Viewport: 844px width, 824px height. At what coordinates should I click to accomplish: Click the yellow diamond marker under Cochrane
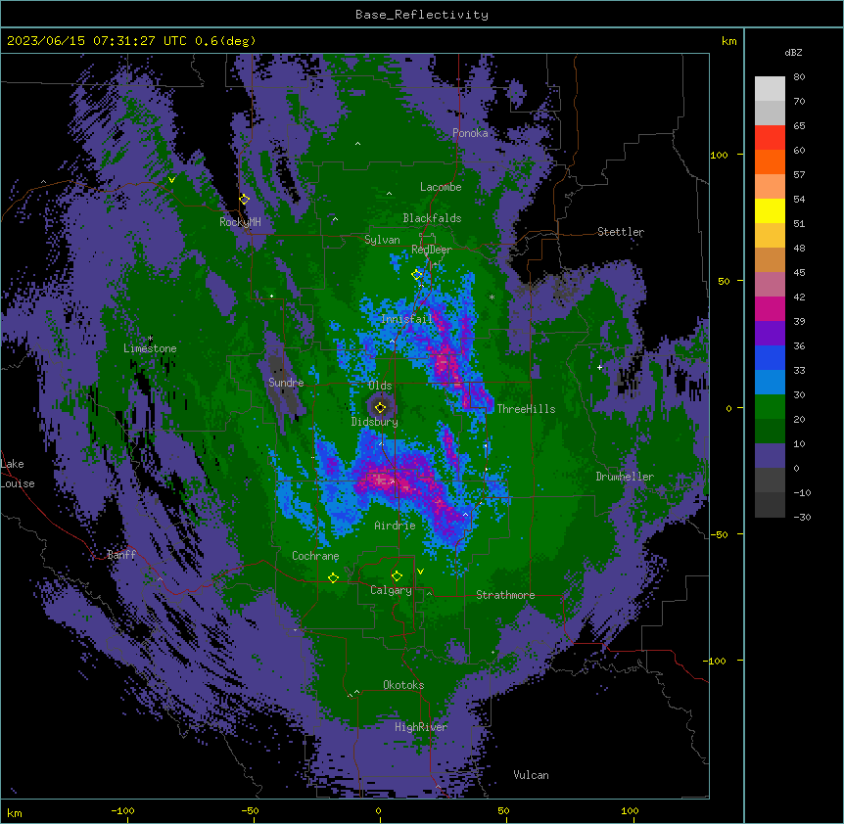[333, 578]
